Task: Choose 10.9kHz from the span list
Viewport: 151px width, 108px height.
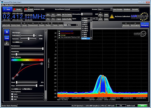Action: pyautogui.click(x=86, y=31)
